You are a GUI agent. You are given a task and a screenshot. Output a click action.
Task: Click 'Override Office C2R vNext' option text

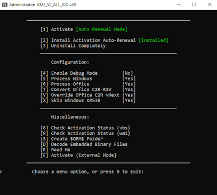85,95
